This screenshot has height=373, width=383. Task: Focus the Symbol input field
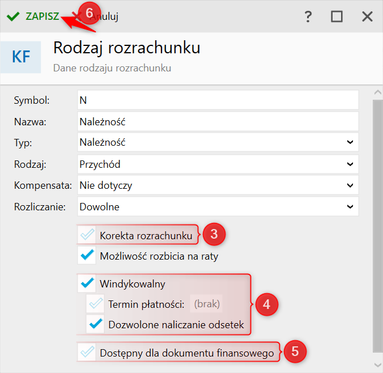218,100
